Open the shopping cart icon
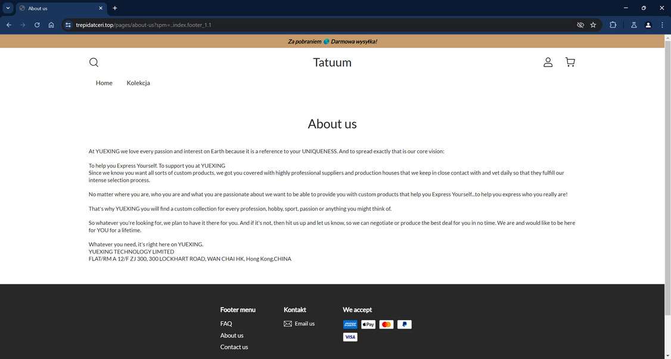 (x=570, y=63)
